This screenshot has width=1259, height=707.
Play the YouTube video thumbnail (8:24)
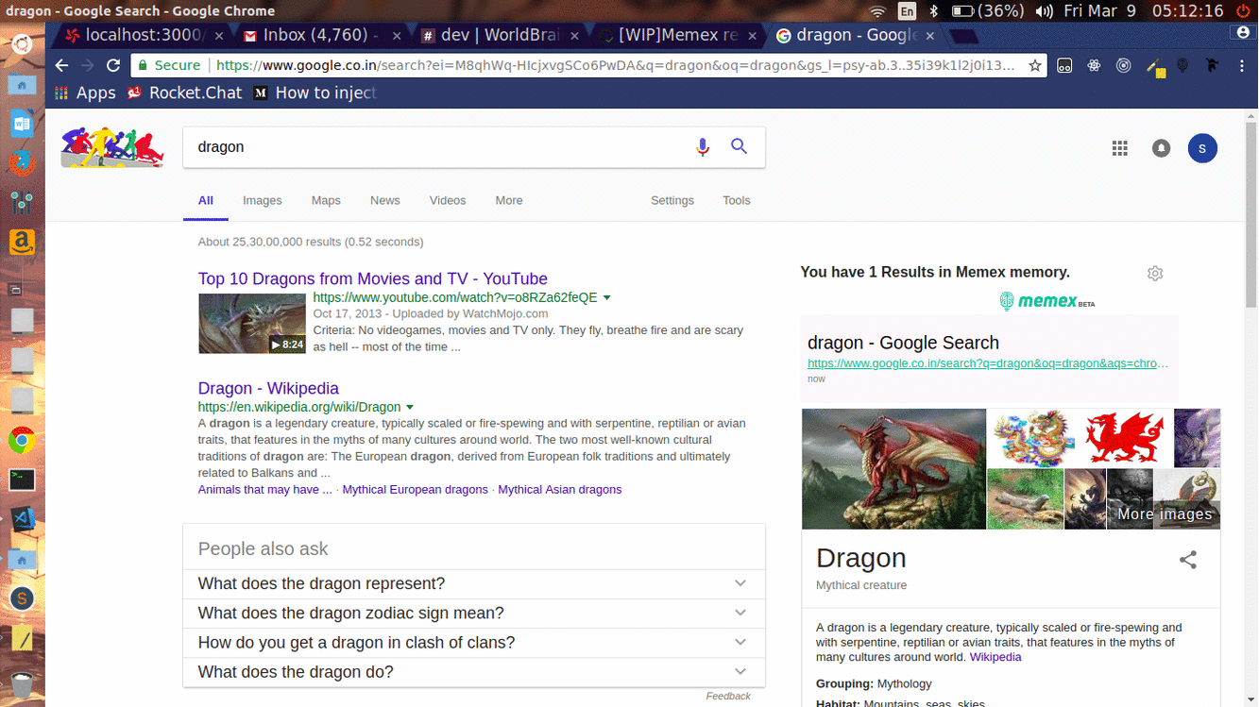click(x=252, y=324)
